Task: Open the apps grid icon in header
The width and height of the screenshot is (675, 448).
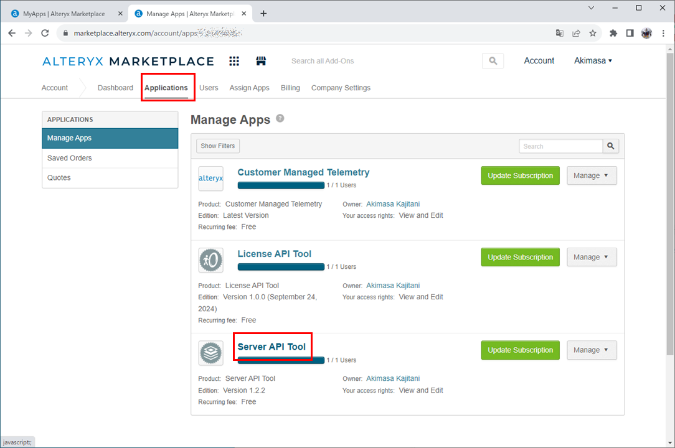Action: click(x=234, y=61)
